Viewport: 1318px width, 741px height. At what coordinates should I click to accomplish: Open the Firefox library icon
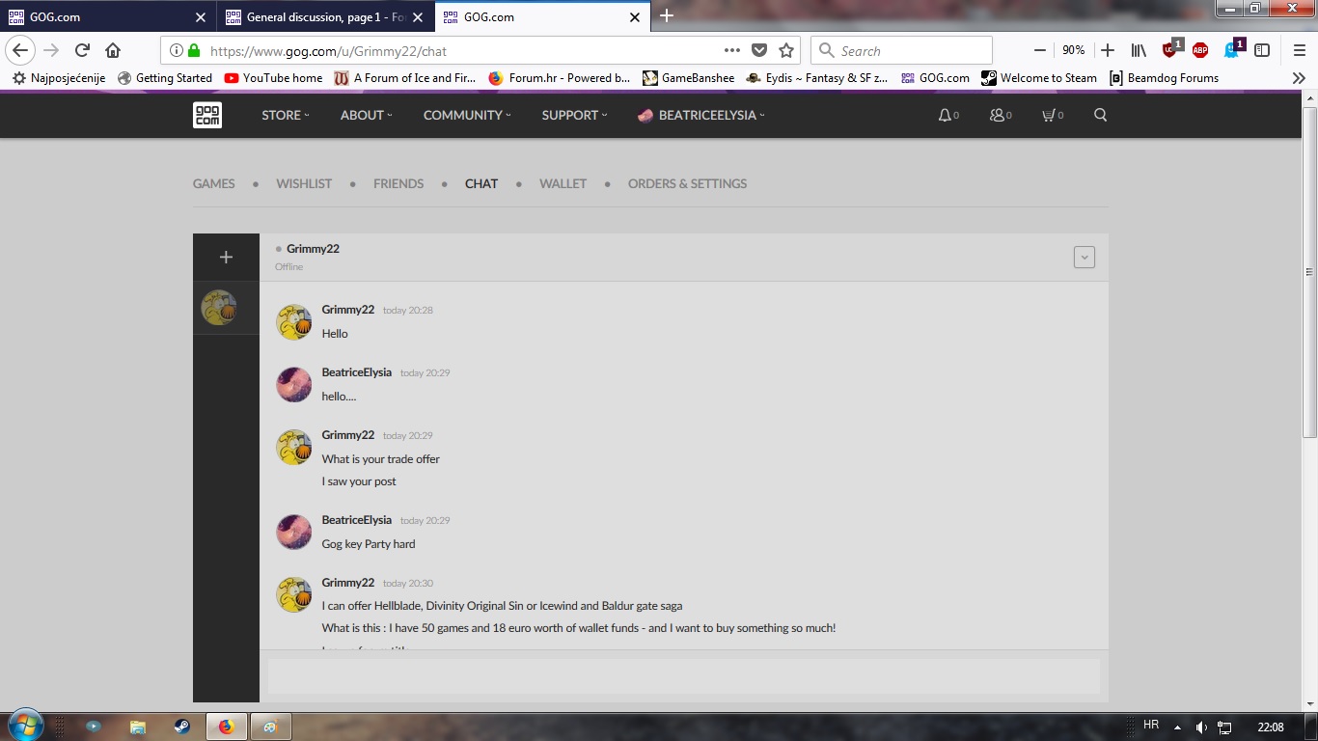pyautogui.click(x=1139, y=50)
